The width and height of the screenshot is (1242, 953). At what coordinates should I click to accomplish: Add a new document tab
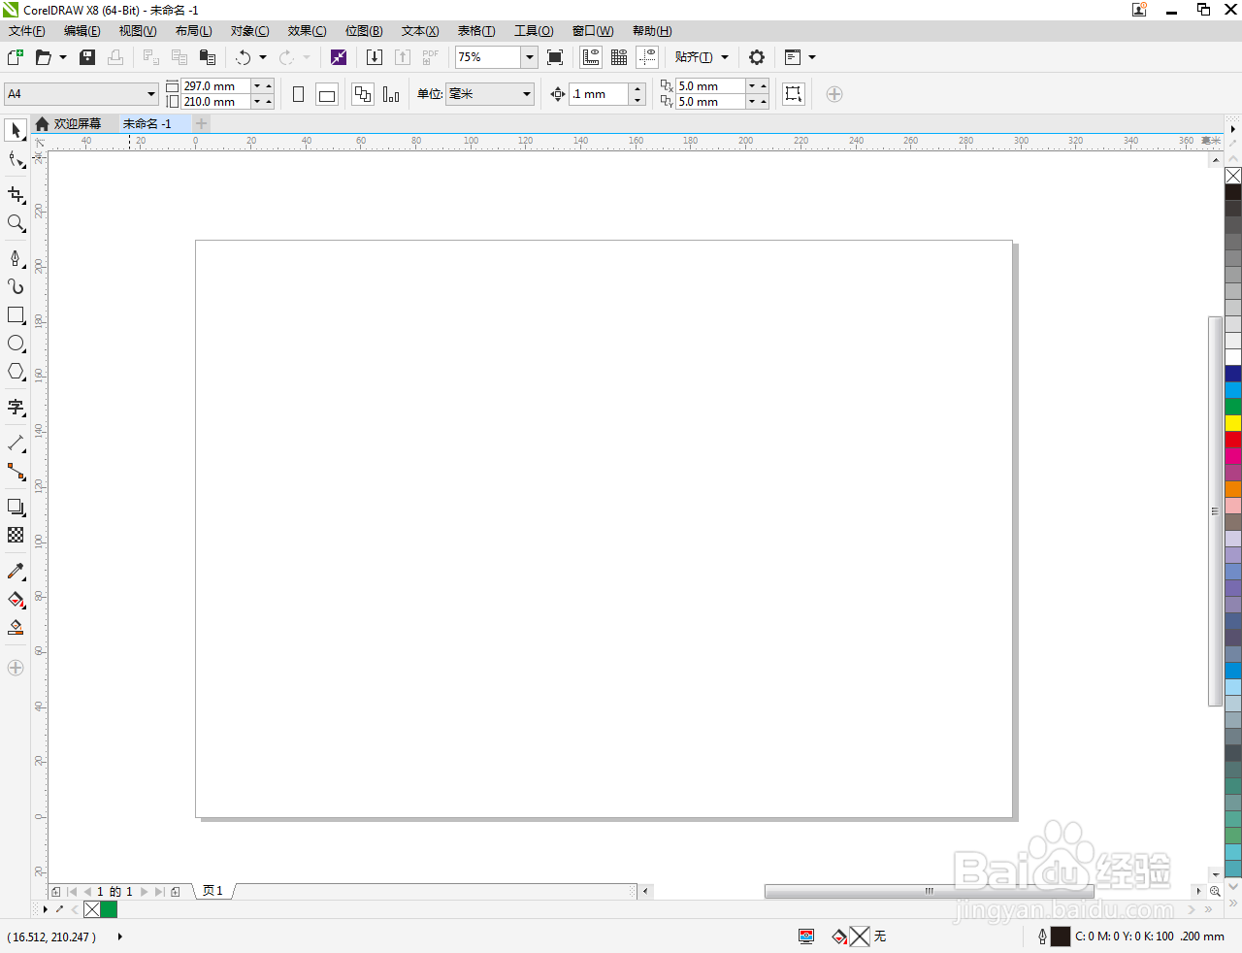pos(201,123)
